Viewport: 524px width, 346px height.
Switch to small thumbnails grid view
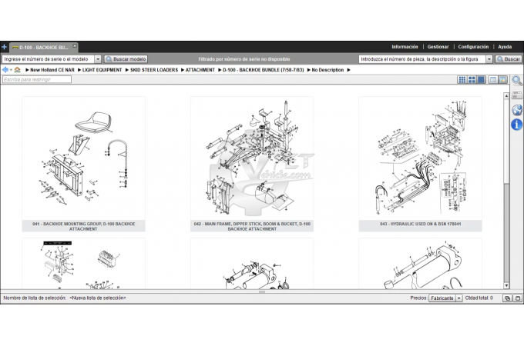(x=462, y=79)
